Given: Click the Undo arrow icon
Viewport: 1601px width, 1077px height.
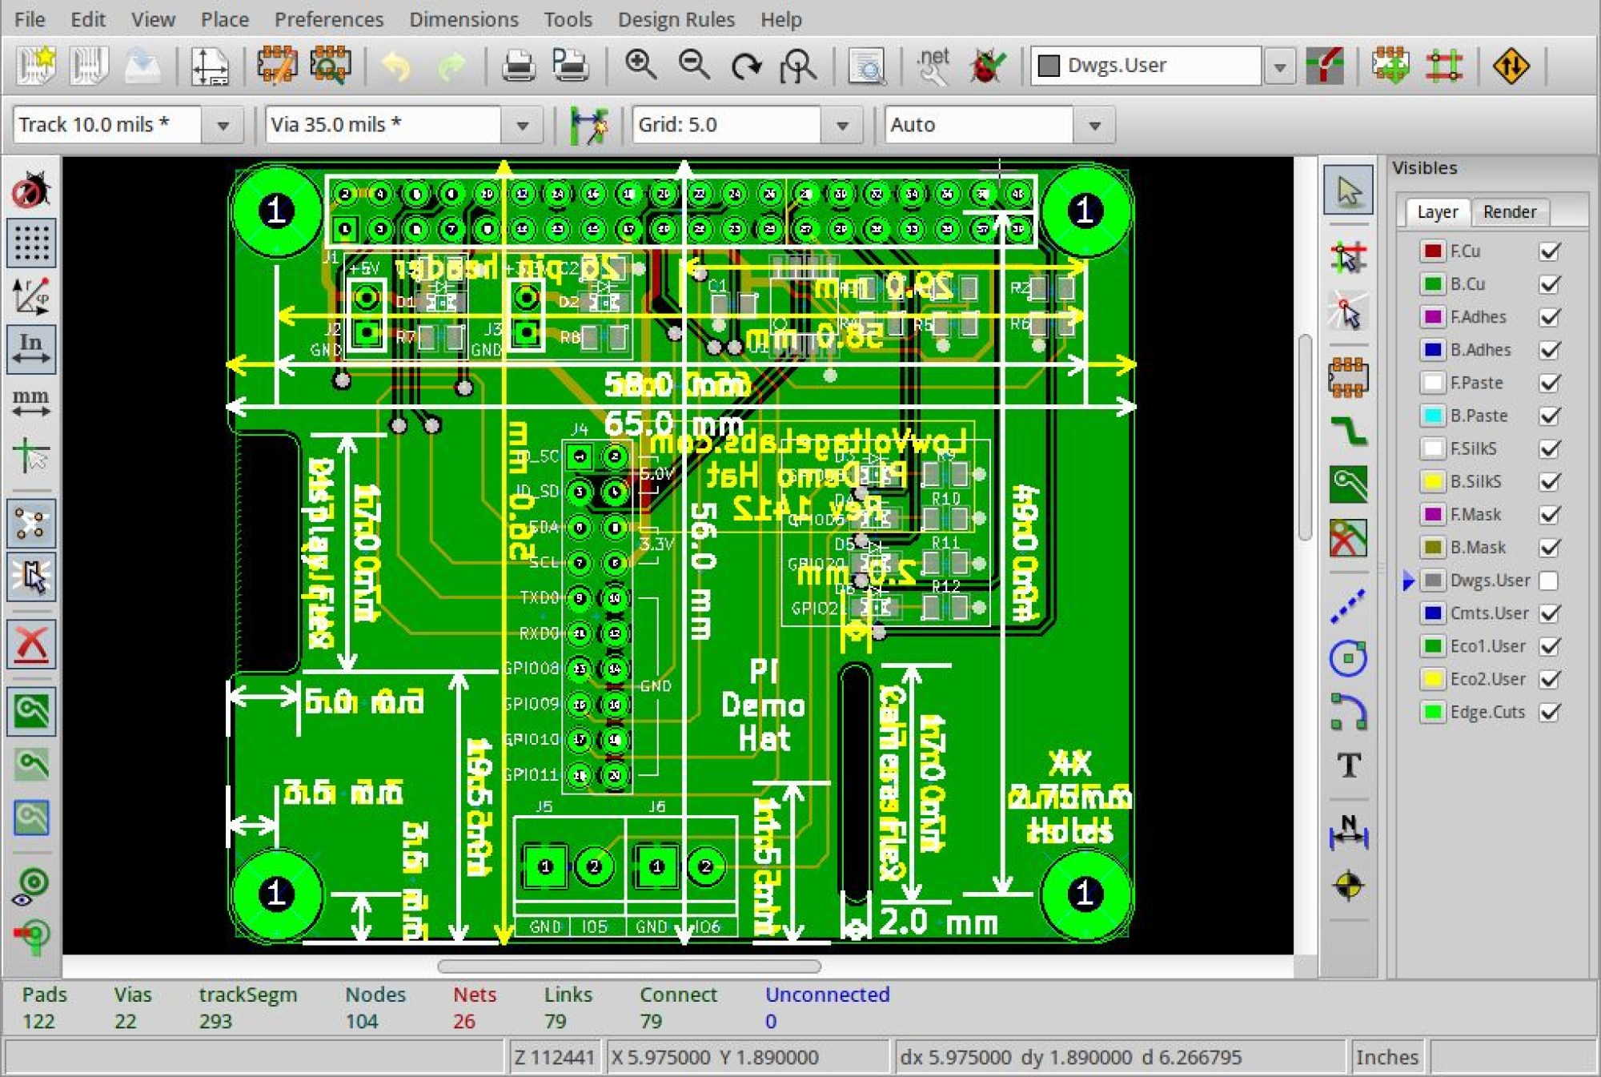Looking at the screenshot, I should point(396,65).
